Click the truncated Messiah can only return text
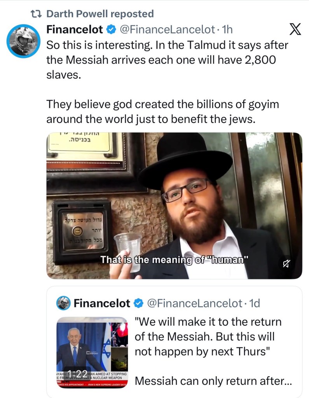The image size is (309, 398). click(213, 381)
